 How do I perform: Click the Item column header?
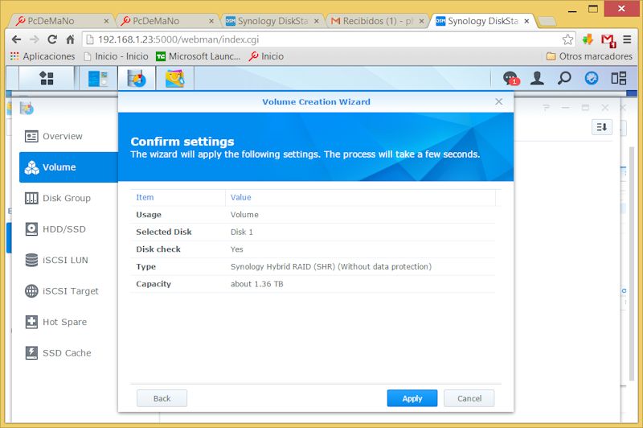(x=145, y=197)
